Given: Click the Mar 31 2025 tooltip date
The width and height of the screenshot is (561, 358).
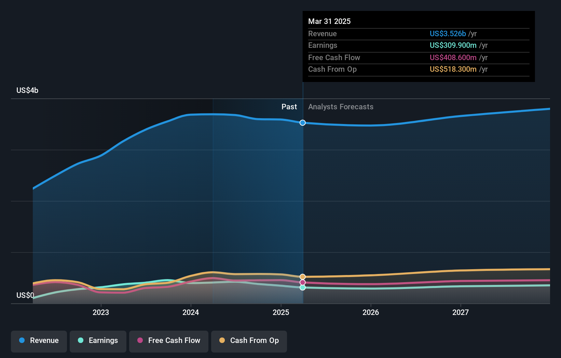Looking at the screenshot, I should (x=329, y=21).
